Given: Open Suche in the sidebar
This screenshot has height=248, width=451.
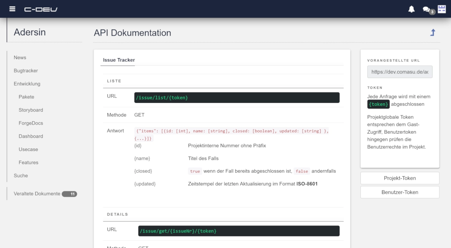Looking at the screenshot, I should click(21, 175).
